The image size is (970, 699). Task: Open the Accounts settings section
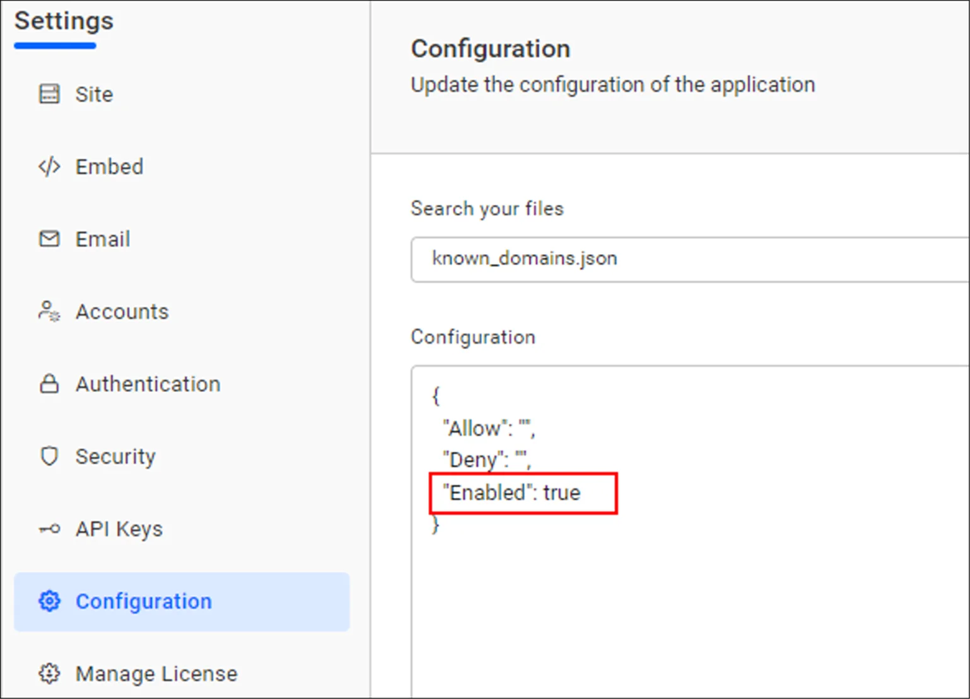122,311
